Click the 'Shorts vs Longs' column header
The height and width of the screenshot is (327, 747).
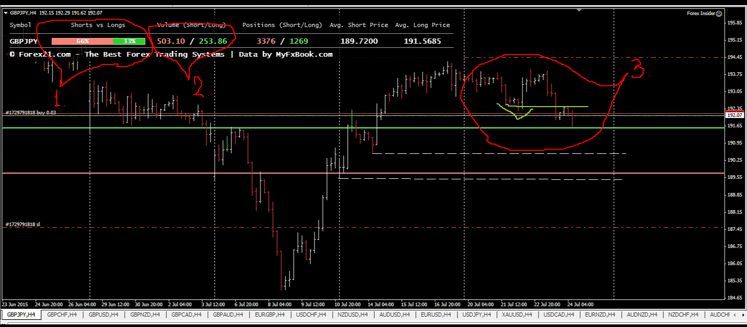coord(98,25)
